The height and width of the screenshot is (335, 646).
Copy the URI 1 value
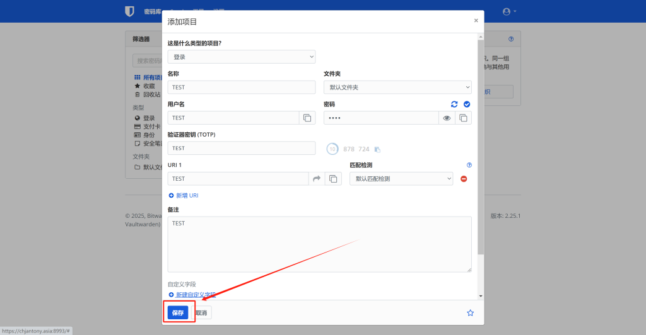click(333, 179)
